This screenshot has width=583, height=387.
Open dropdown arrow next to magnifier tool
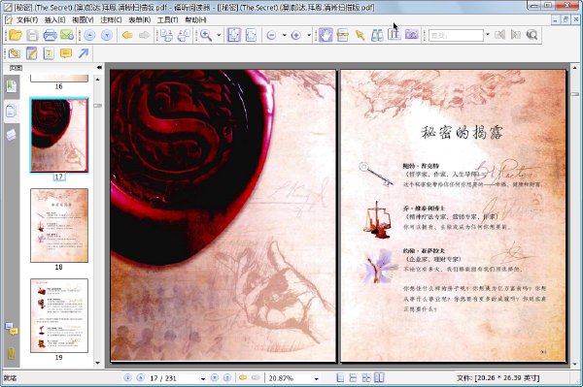[219, 35]
